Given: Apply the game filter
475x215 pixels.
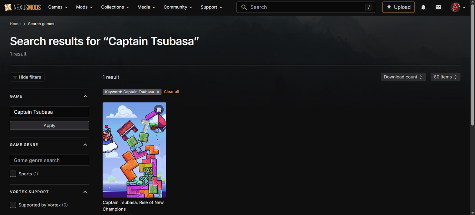Looking at the screenshot, I should tap(49, 125).
